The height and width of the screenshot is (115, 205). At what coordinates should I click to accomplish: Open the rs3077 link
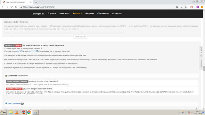(x=19, y=51)
